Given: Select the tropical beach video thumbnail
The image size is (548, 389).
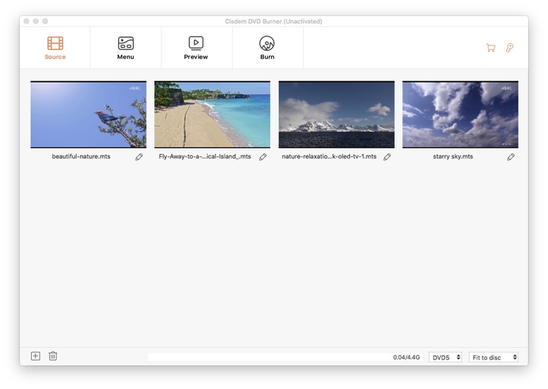Looking at the screenshot, I should point(212,115).
